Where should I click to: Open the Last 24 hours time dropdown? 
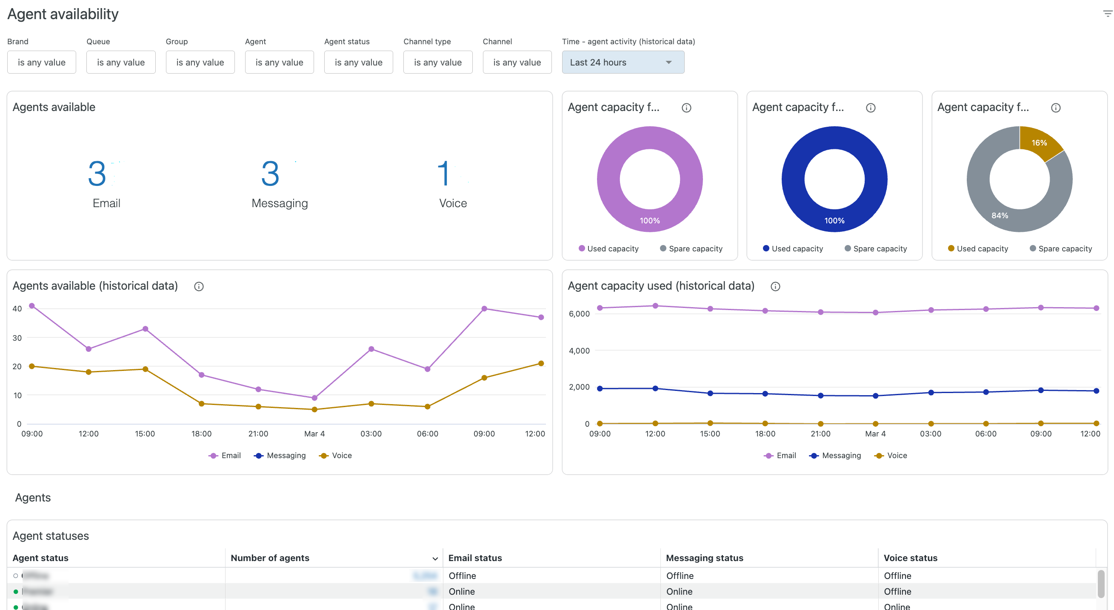tap(623, 62)
